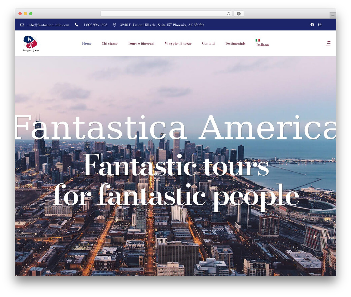Click the browser download icon
Viewport: 351px width, 297px height.
(239, 14)
